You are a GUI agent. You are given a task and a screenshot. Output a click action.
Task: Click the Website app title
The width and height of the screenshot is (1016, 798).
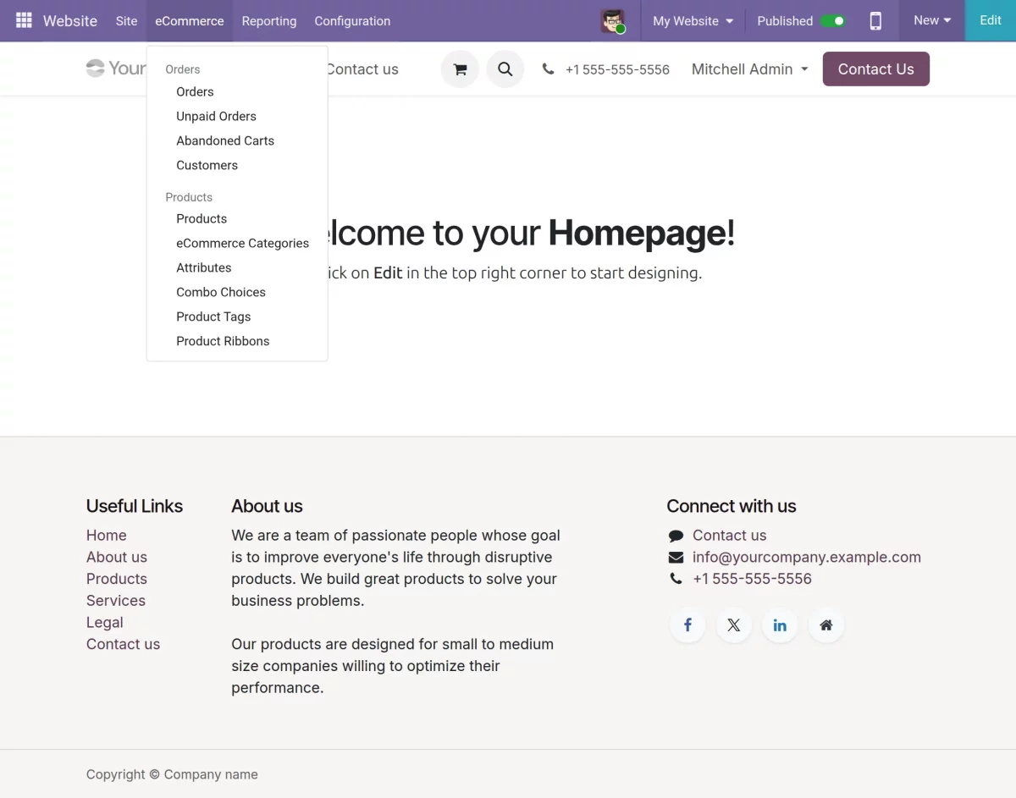(70, 21)
